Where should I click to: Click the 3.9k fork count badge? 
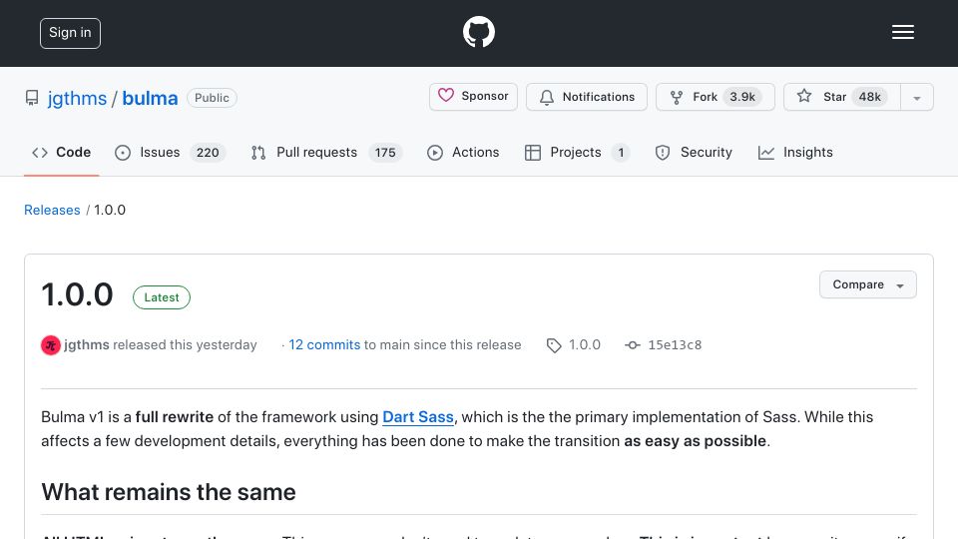coord(742,97)
